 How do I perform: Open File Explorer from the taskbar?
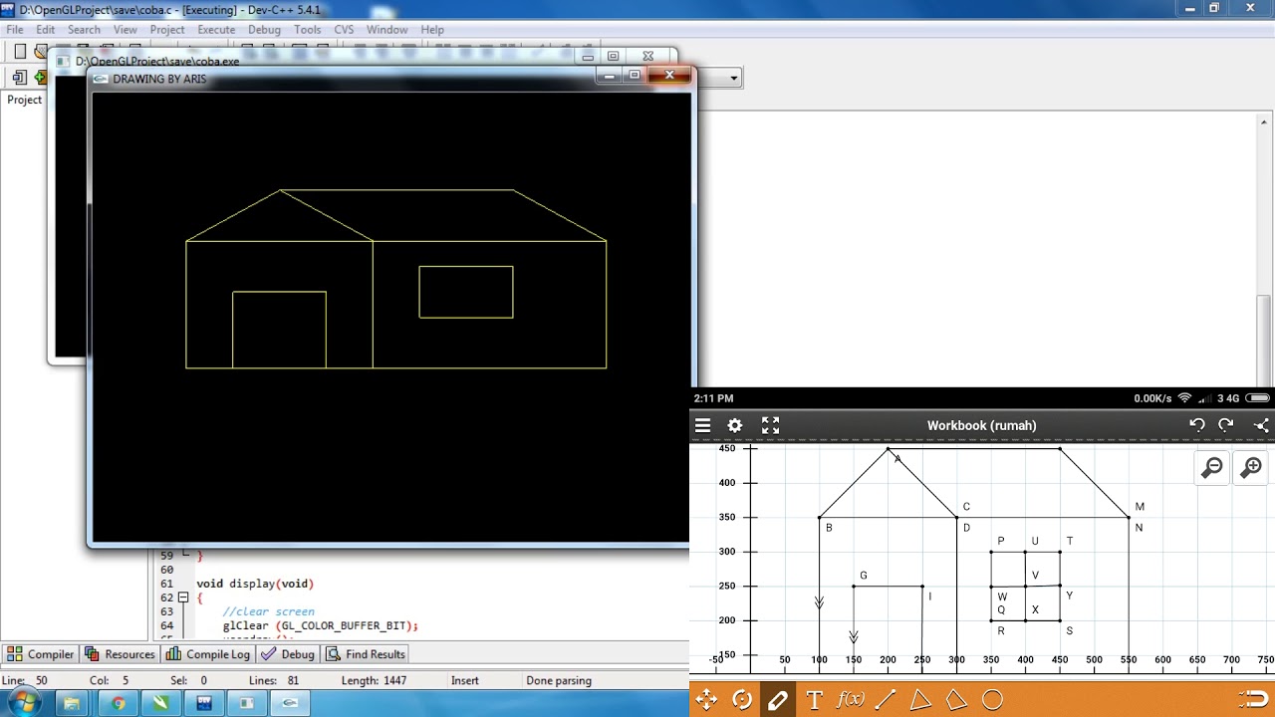pos(73,703)
